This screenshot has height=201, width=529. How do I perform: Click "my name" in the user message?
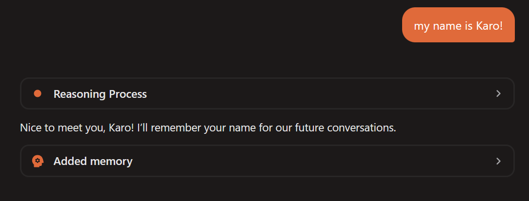click(434, 26)
